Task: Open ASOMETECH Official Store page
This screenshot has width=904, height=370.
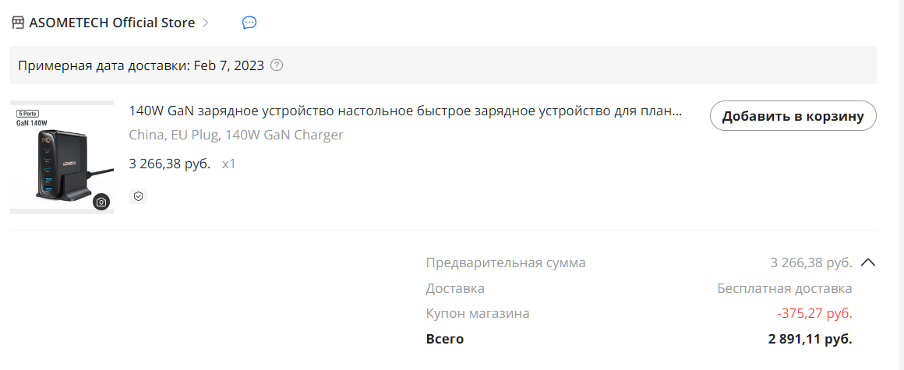Action: click(x=111, y=23)
